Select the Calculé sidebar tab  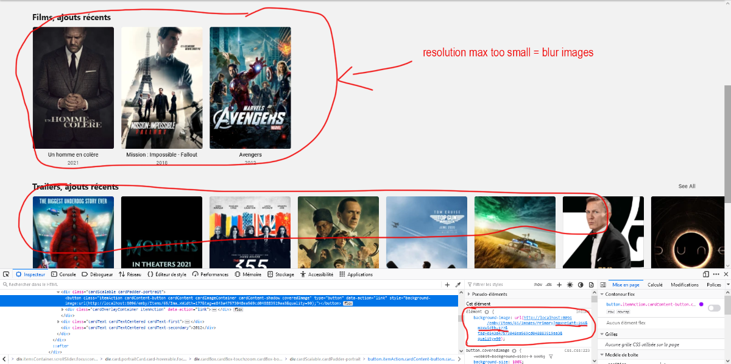655,285
